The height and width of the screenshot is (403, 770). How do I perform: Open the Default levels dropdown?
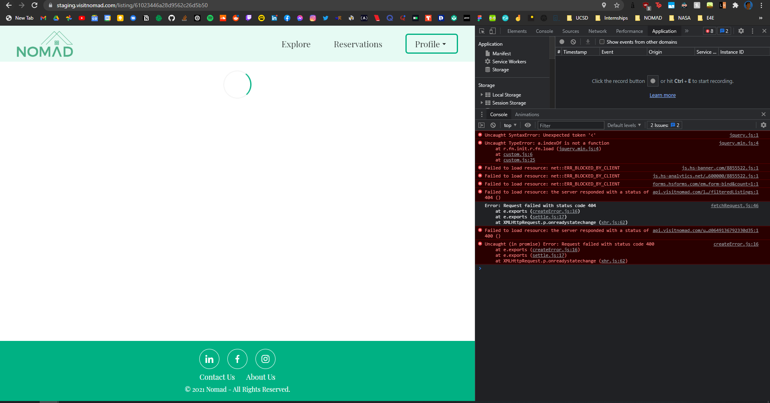coord(624,125)
